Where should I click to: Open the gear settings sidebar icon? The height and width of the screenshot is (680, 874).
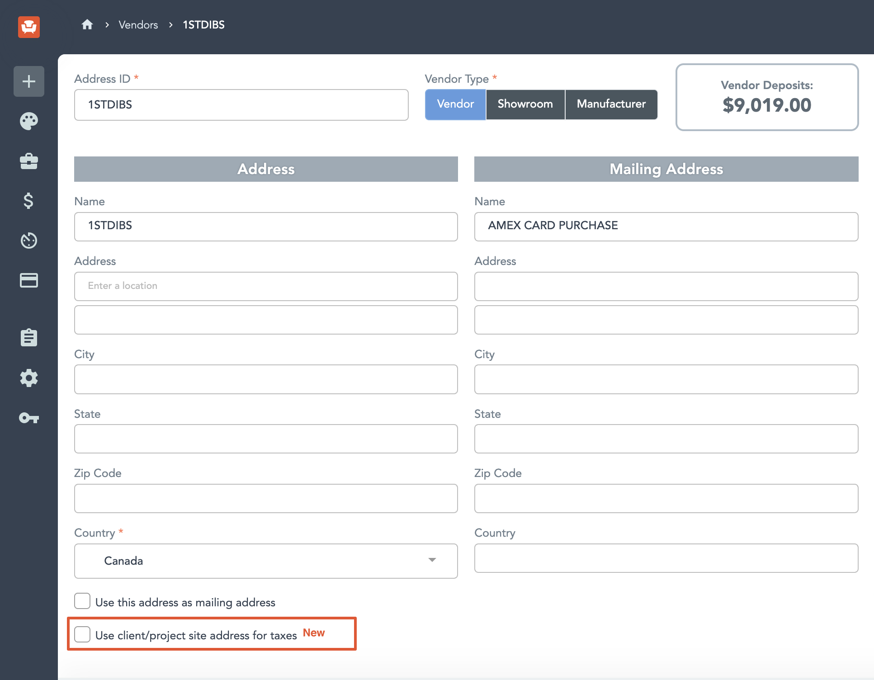pos(29,378)
